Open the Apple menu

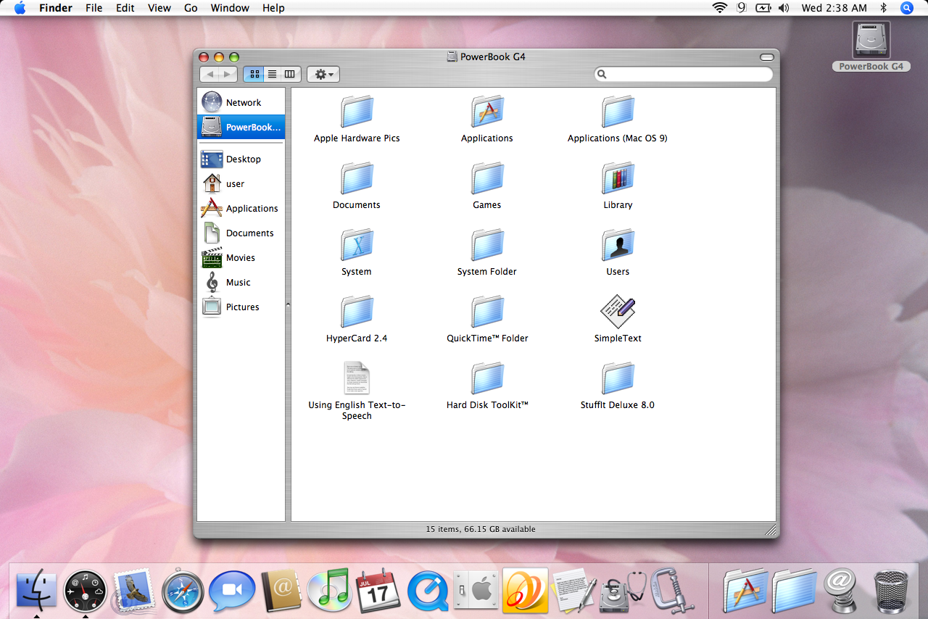click(x=20, y=8)
